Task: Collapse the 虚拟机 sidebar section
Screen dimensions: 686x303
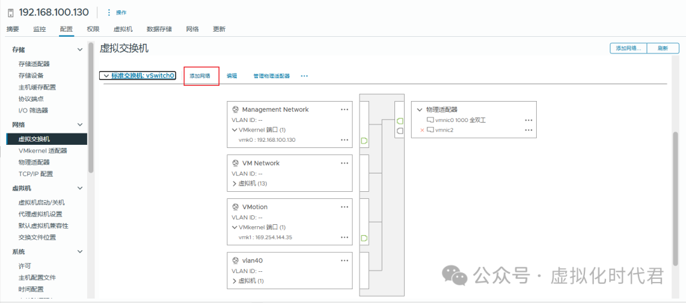Action: click(x=79, y=189)
